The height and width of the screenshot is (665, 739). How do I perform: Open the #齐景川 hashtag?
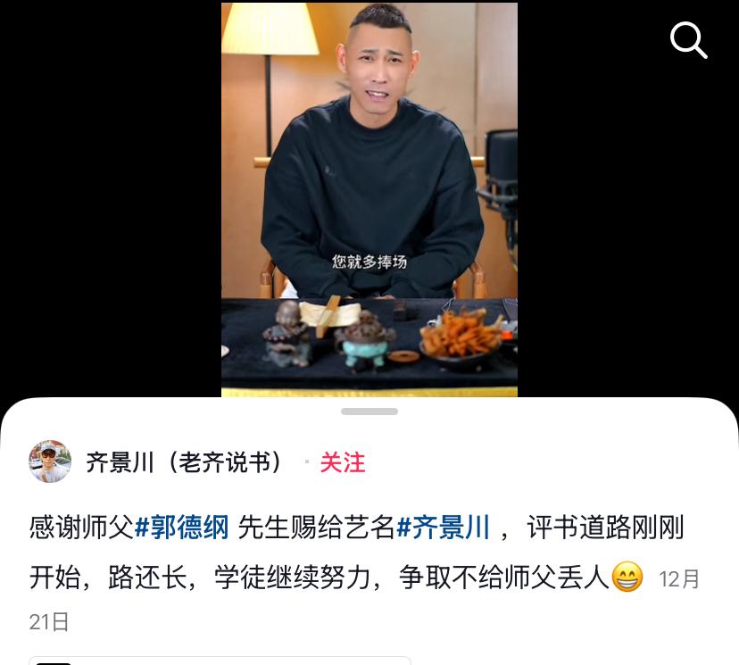point(443,527)
